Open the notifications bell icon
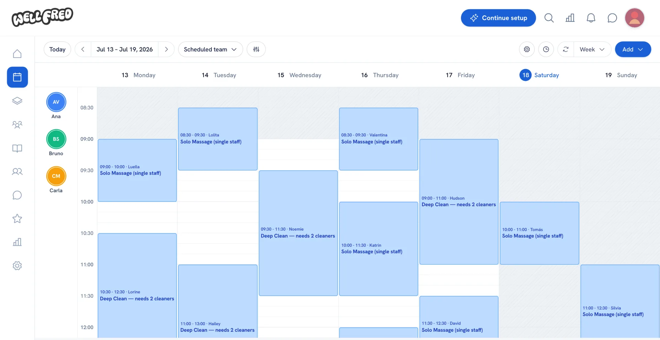The width and height of the screenshot is (660, 340). tap(591, 18)
